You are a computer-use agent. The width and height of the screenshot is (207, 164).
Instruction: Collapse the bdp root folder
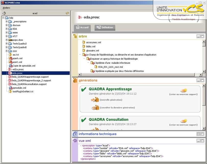tap(3, 18)
